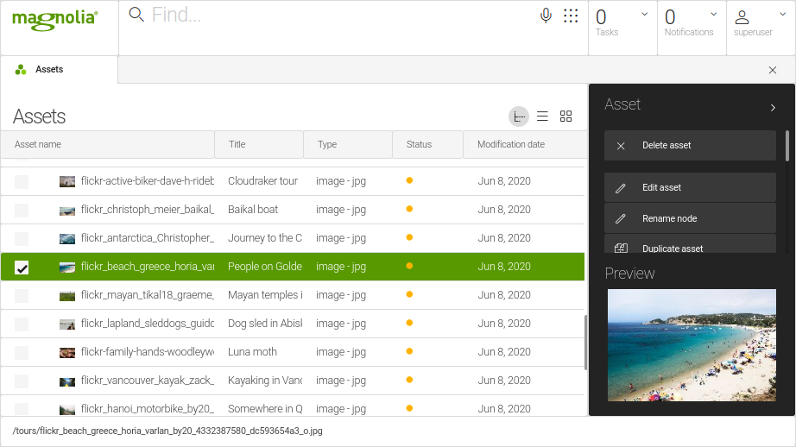
Task: Click the beach preview image
Action: [692, 345]
